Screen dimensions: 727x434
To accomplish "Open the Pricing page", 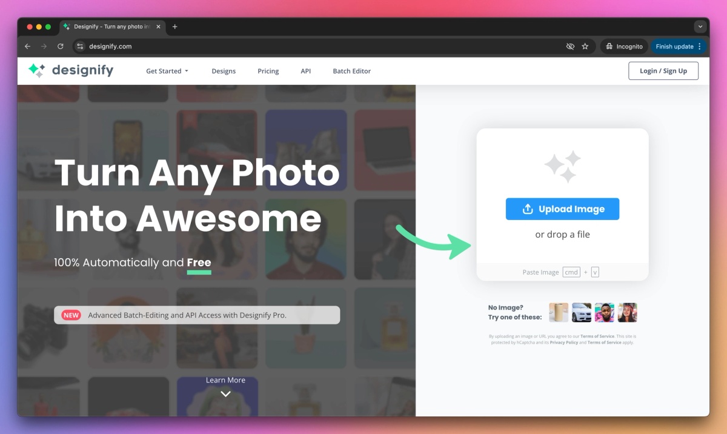I will click(268, 71).
